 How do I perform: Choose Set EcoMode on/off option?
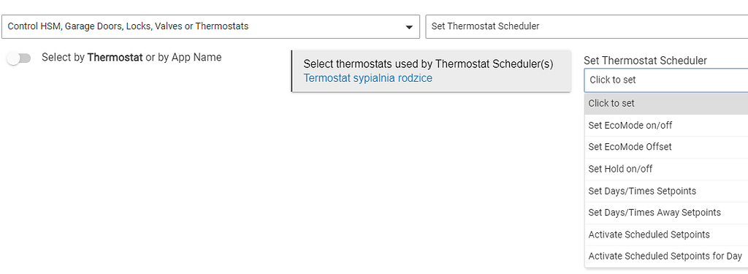666,125
